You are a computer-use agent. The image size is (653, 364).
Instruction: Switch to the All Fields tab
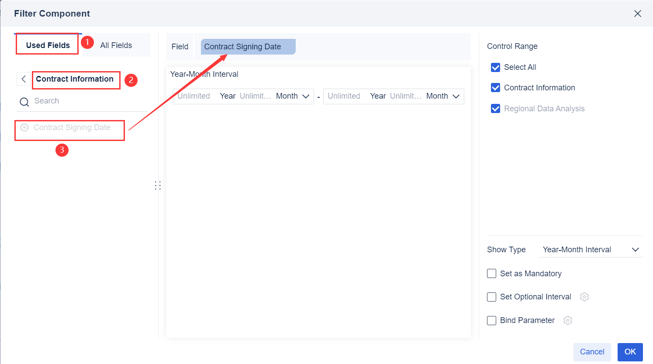[x=116, y=45]
